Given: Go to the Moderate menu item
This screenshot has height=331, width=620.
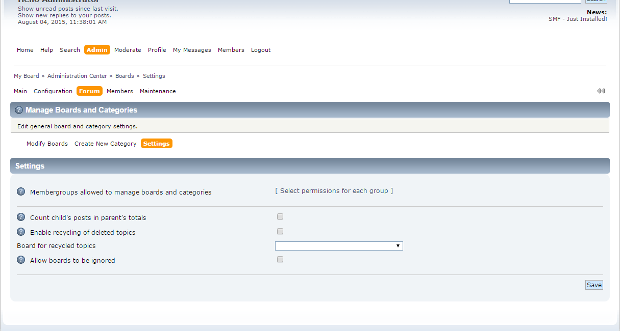Looking at the screenshot, I should click(128, 50).
